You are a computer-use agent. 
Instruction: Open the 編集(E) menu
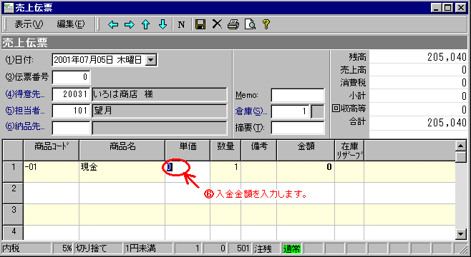[71, 24]
